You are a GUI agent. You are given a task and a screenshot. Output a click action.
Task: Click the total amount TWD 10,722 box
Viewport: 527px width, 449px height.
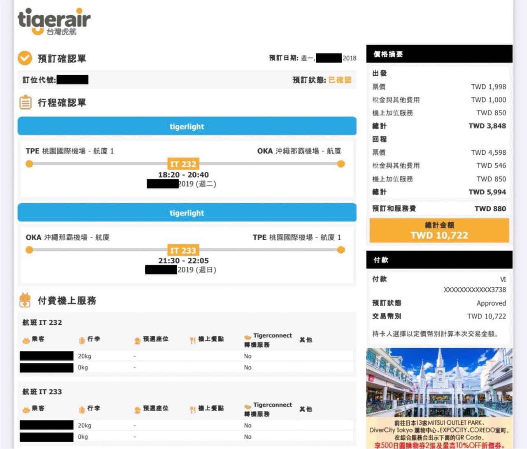(x=439, y=230)
